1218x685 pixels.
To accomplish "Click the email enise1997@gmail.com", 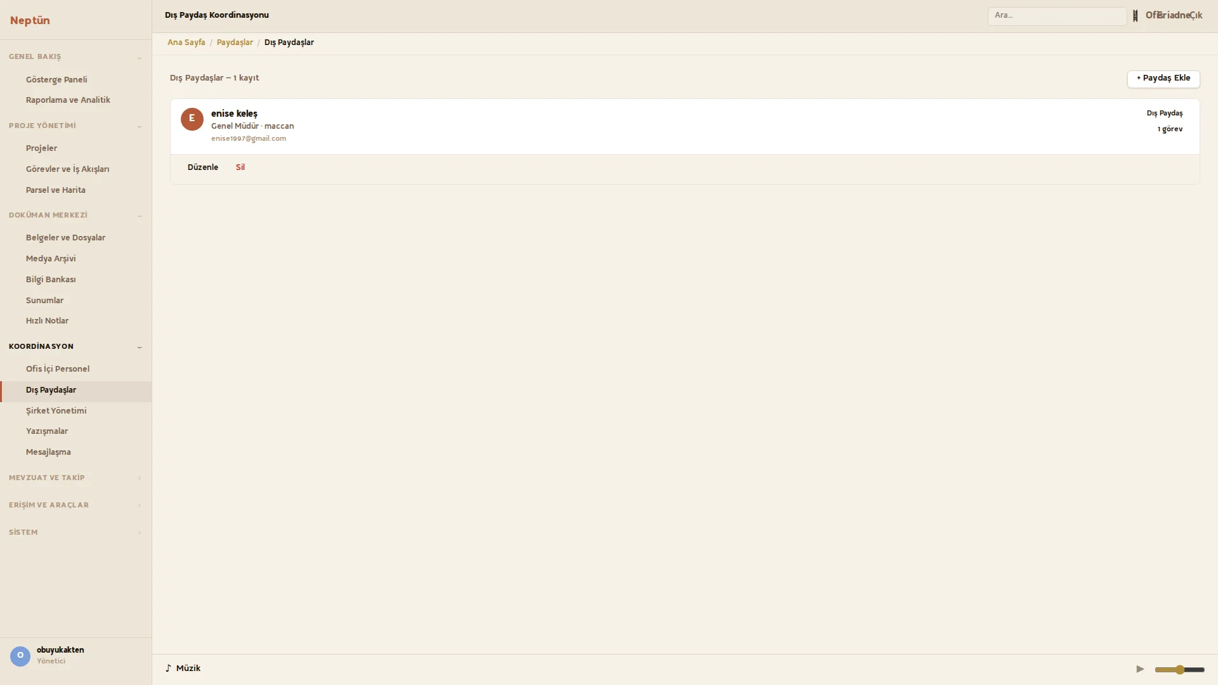I will (248, 138).
